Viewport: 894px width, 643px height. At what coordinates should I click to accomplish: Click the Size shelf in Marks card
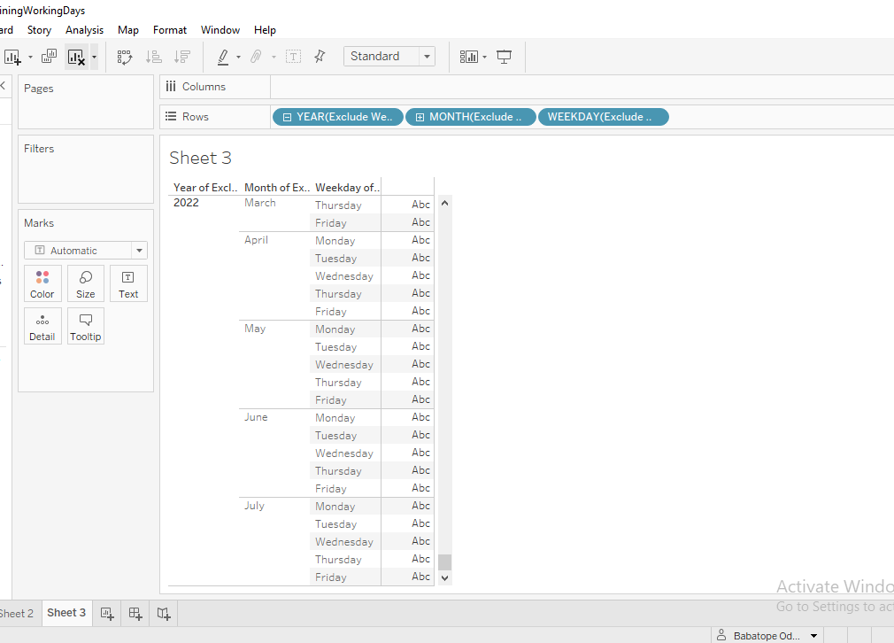click(x=85, y=283)
